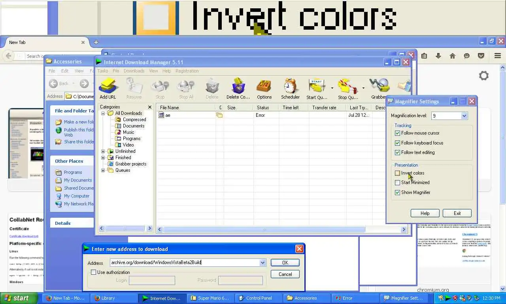Close the Categories pane with X
Viewport: 506px width, 304px height.
(x=149, y=107)
